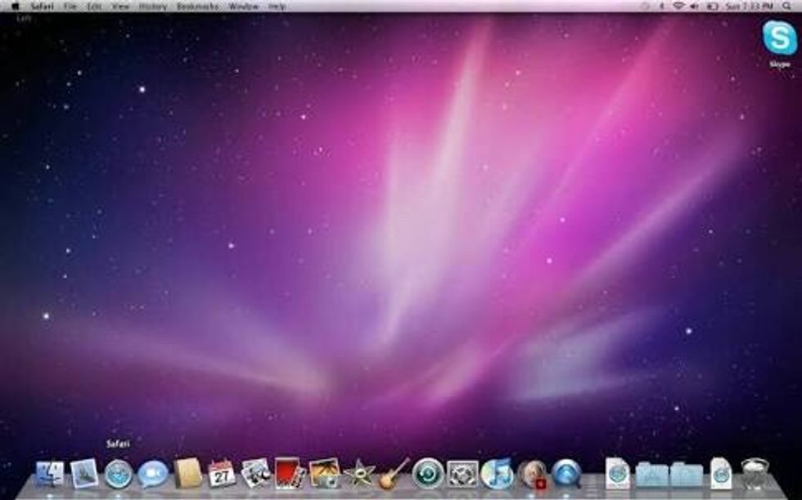
Task: Open the Address Book dock icon
Action: tap(187, 473)
